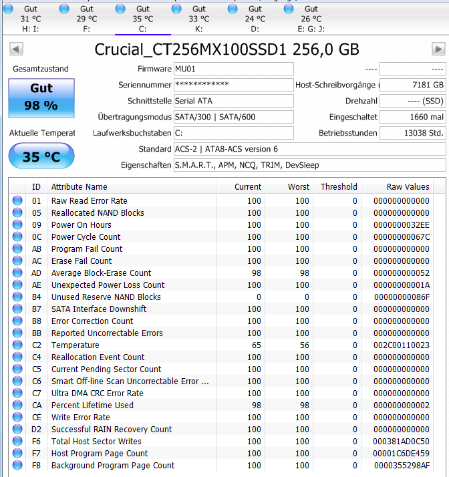
Task: Sort by the Worst column header
Action: tap(289, 187)
